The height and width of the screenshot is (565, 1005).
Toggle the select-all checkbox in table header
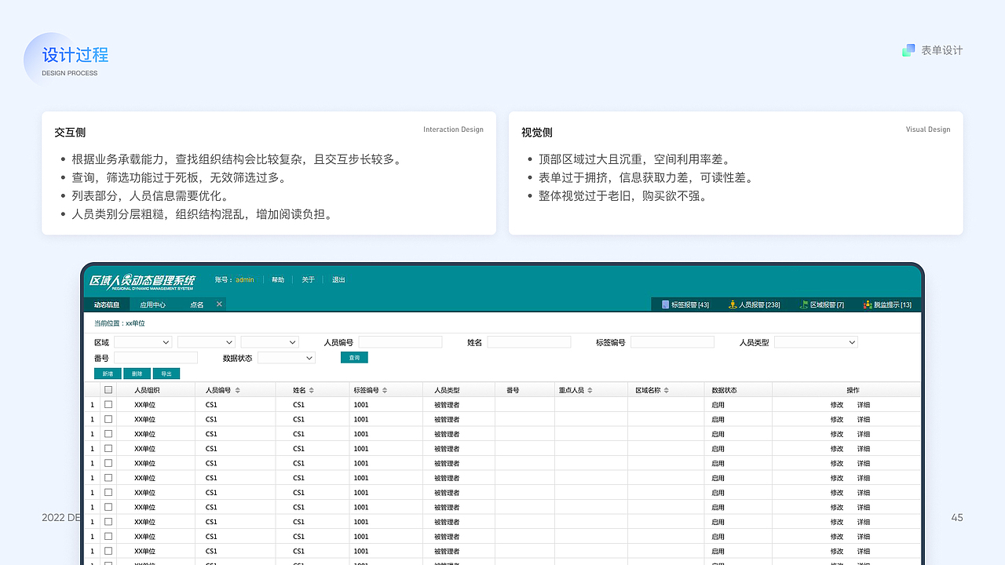pos(109,389)
